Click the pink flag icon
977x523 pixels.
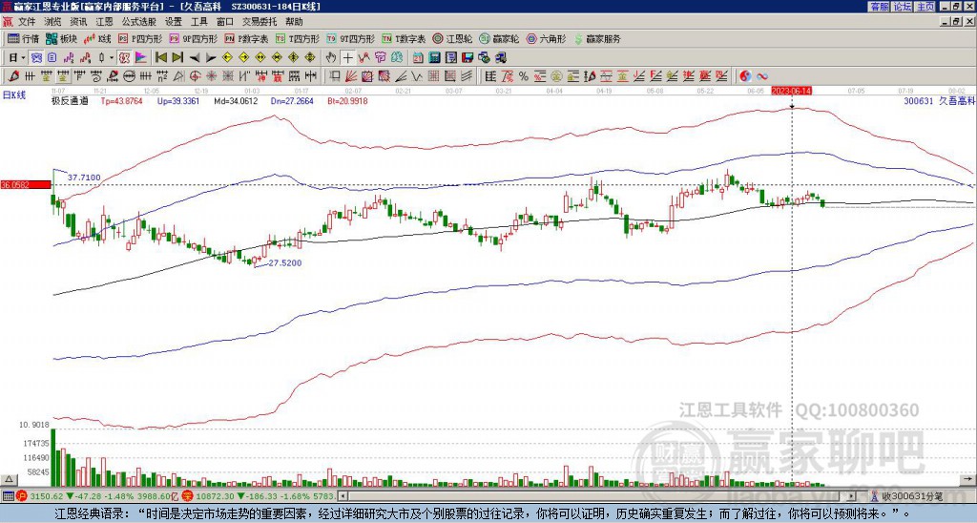141,57
